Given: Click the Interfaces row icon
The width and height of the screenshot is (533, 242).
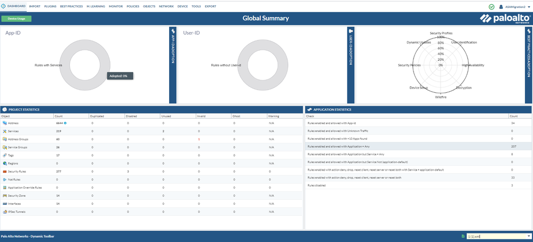Looking at the screenshot, I should 4,204.
